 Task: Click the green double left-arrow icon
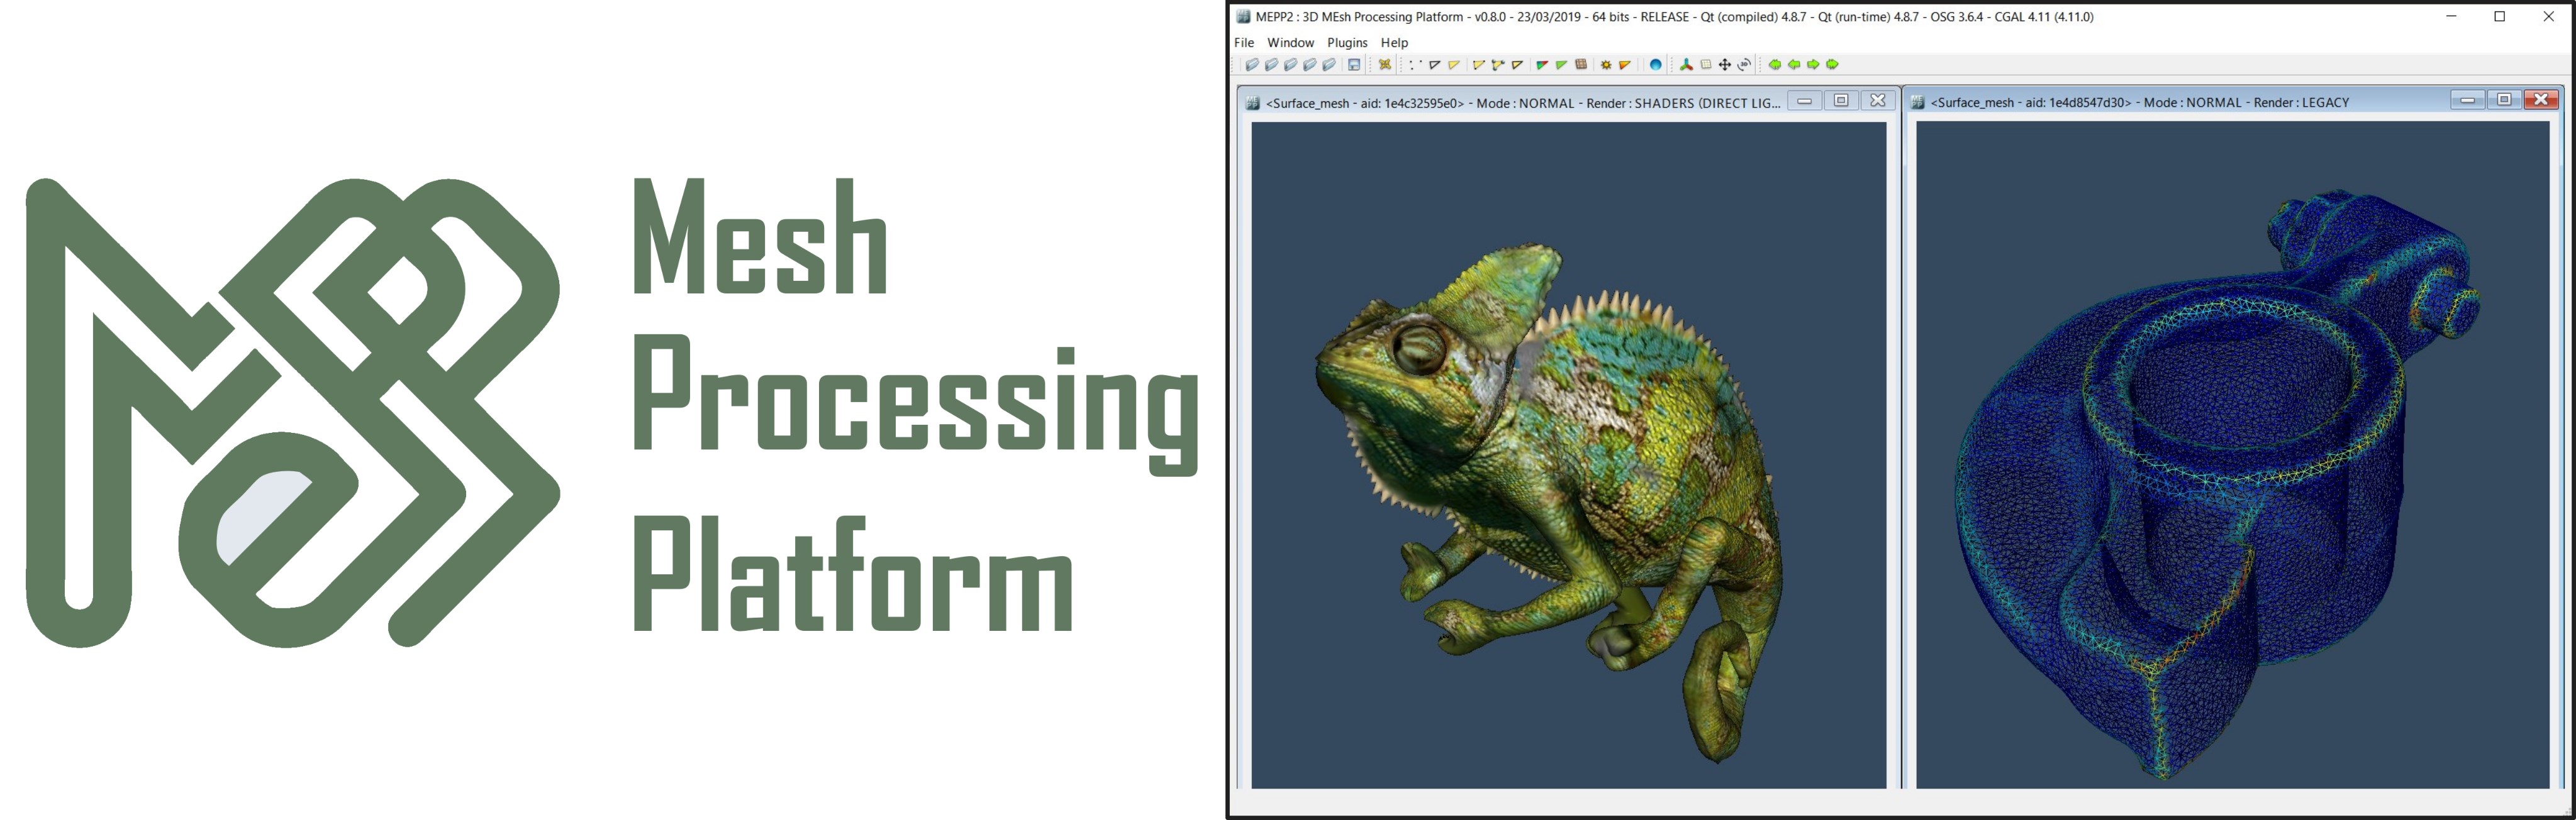click(x=1775, y=65)
